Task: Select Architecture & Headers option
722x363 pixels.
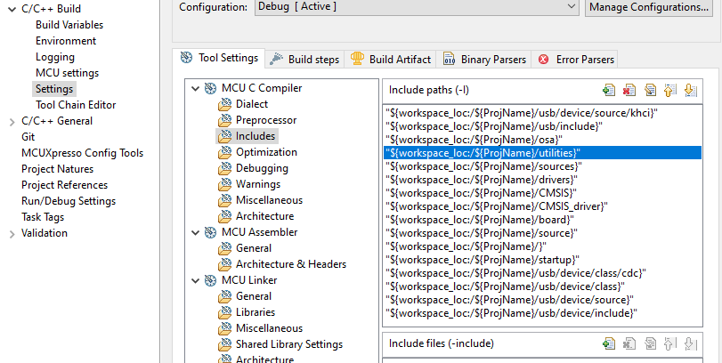Action: pyautogui.click(x=291, y=264)
